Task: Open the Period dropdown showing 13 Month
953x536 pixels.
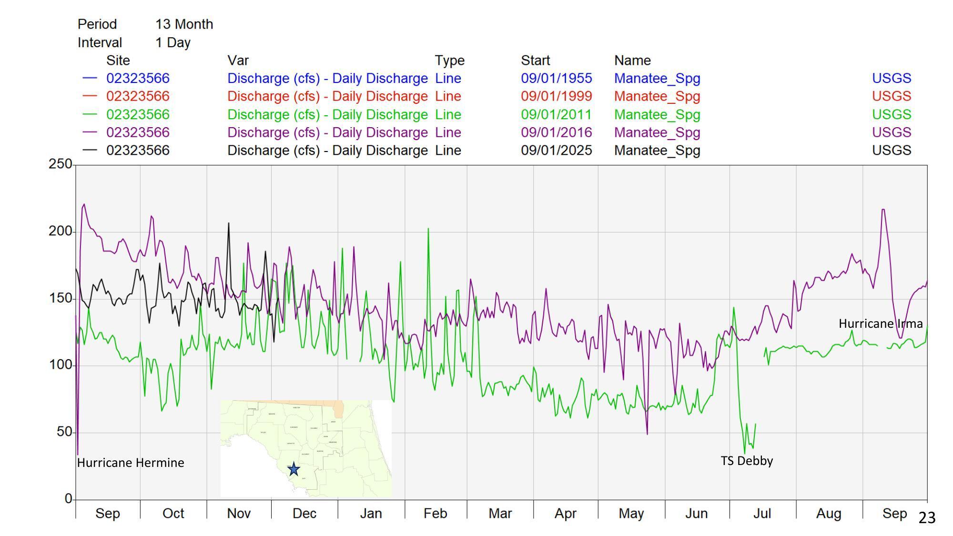Action: click(x=182, y=24)
